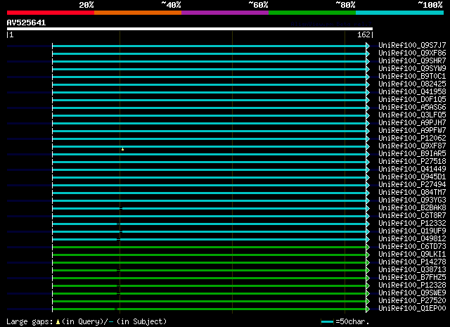Select the UniRef100_Q9SWE9 label
This screenshot has width=450, height=327.
pyautogui.click(x=412, y=293)
